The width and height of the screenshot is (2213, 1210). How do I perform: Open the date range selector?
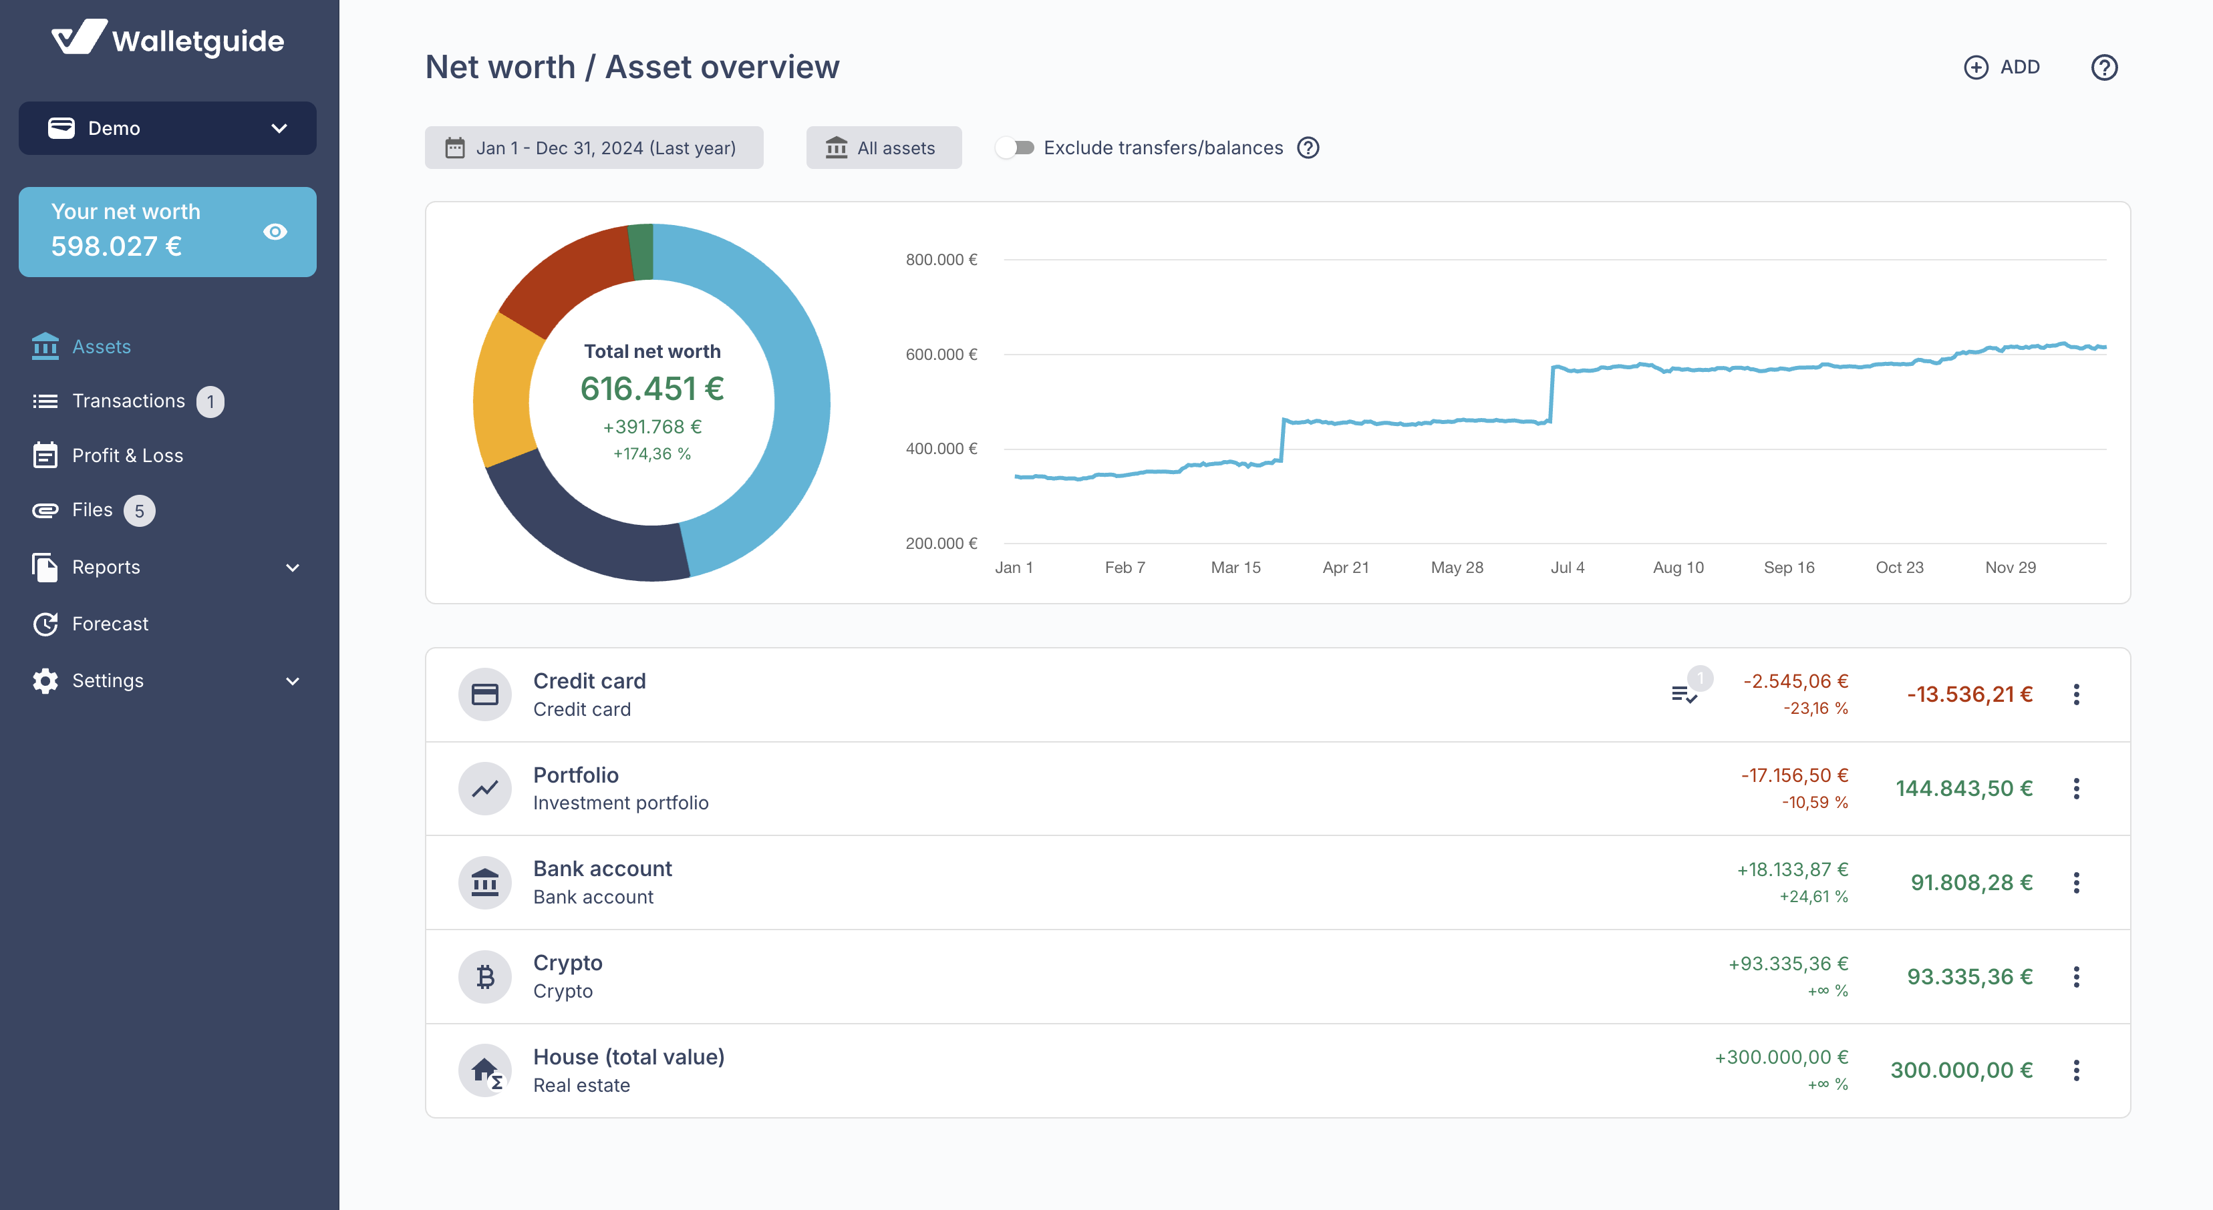point(593,148)
